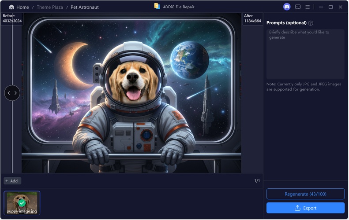Click the JPG and JPEG support note
349x220 pixels.
(x=304, y=87)
